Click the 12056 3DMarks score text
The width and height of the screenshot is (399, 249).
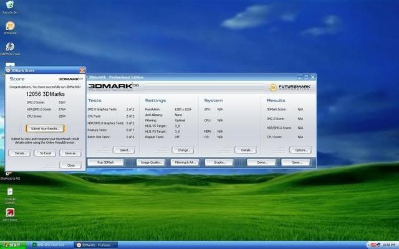click(x=46, y=94)
